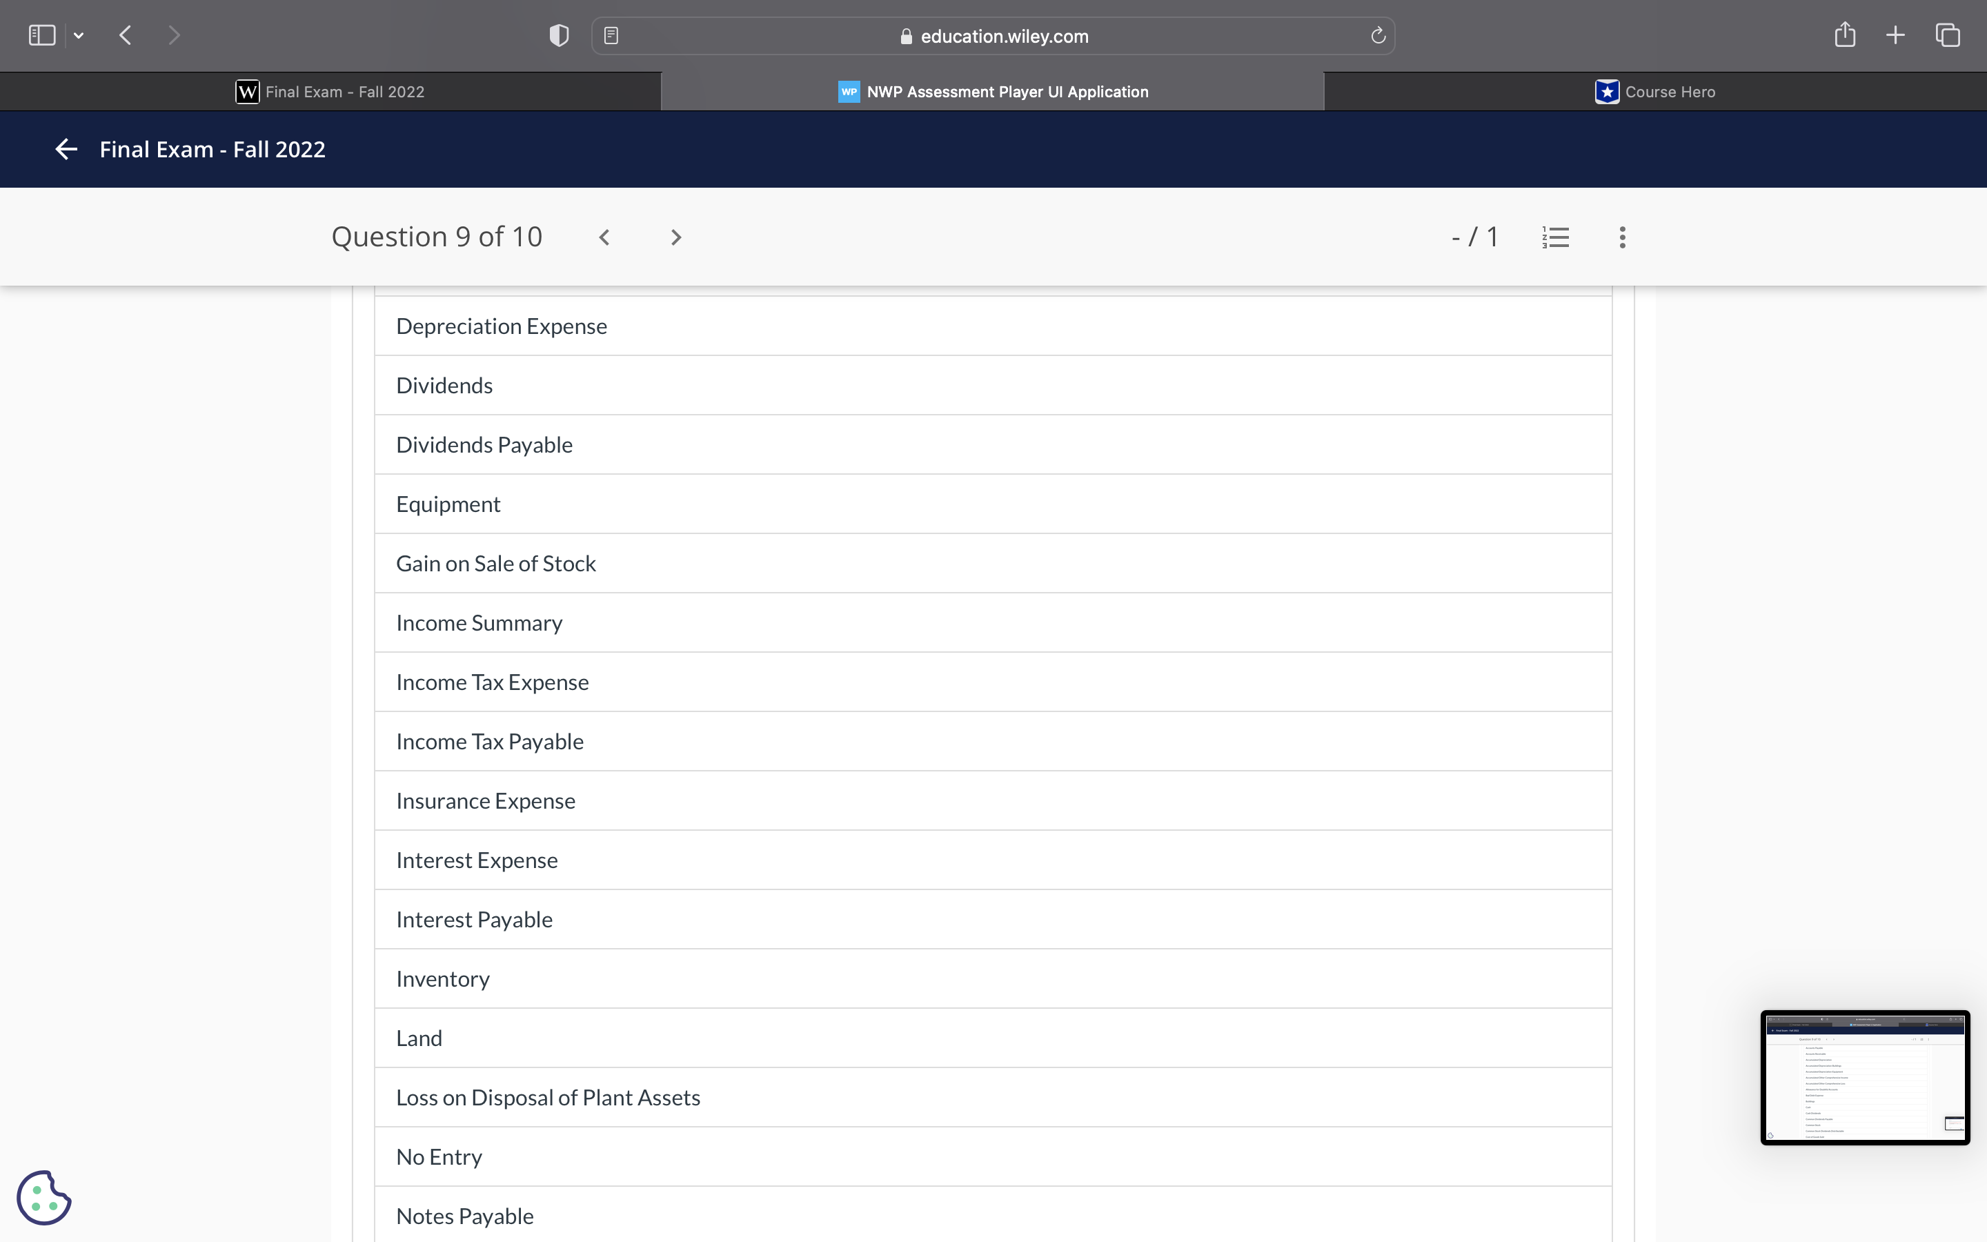The height and width of the screenshot is (1242, 1987).
Task: Select the No Entry account option
Action: click(x=439, y=1156)
